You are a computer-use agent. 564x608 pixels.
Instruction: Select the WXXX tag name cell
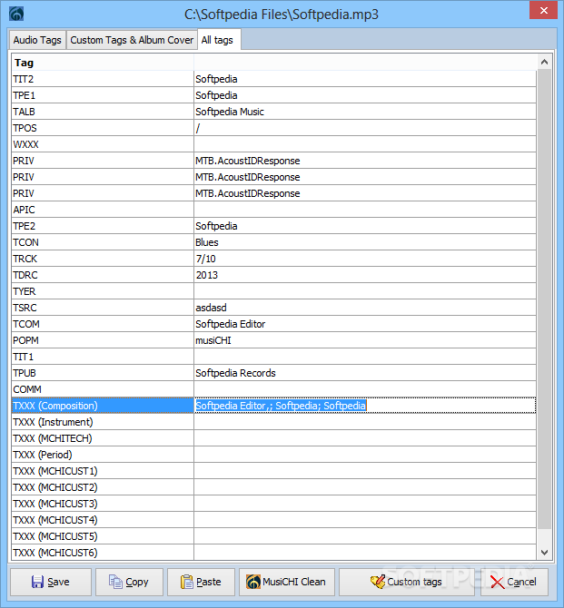tap(103, 144)
